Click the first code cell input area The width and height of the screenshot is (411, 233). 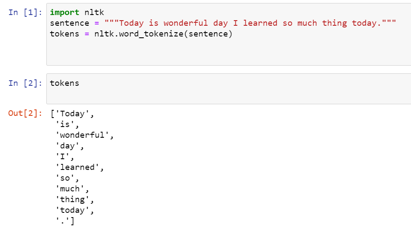click(x=229, y=34)
